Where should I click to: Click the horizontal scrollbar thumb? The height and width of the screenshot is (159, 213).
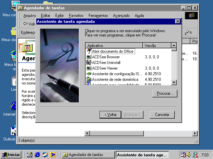pos(116,133)
